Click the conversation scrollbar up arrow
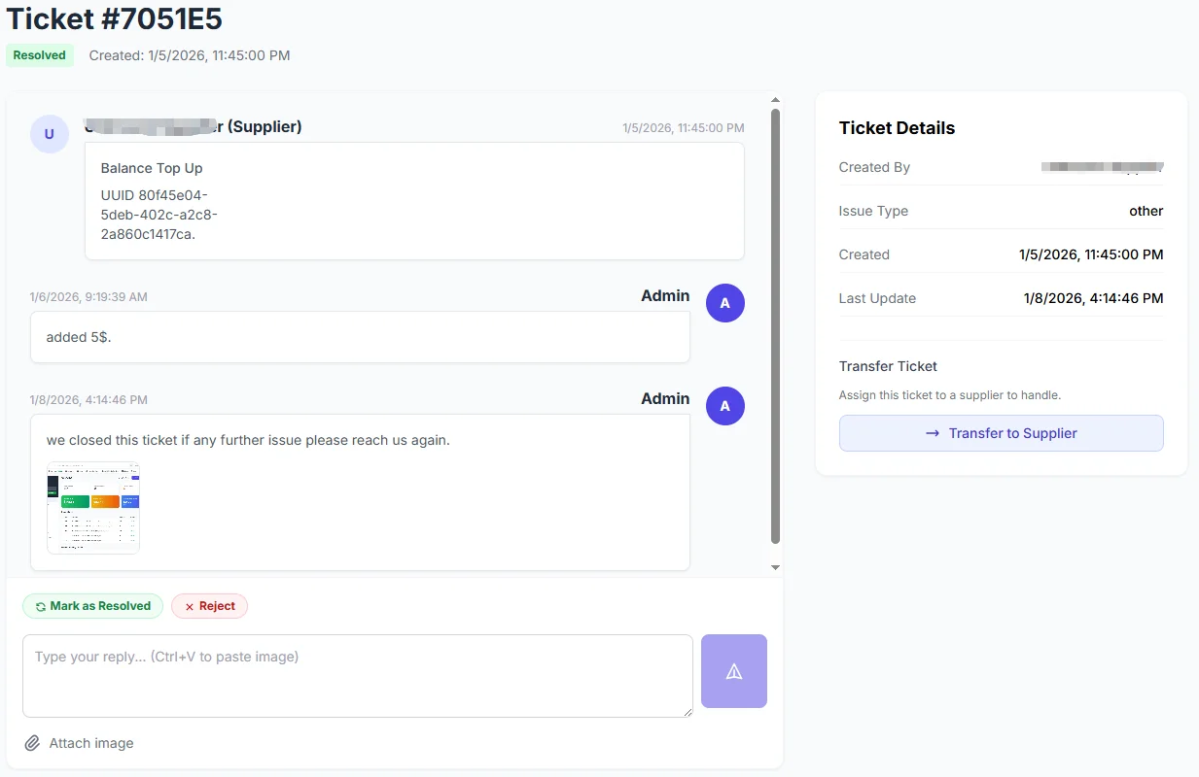The height and width of the screenshot is (777, 1199). click(775, 99)
